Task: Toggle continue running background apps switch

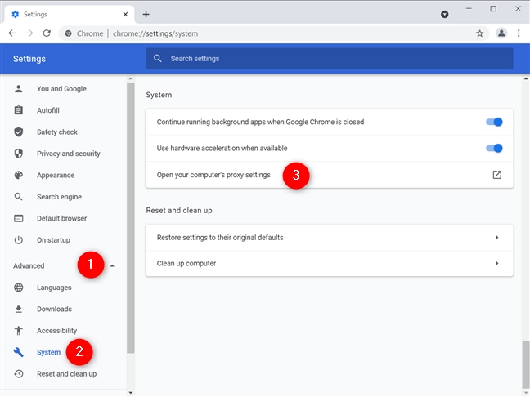Action: 494,122
